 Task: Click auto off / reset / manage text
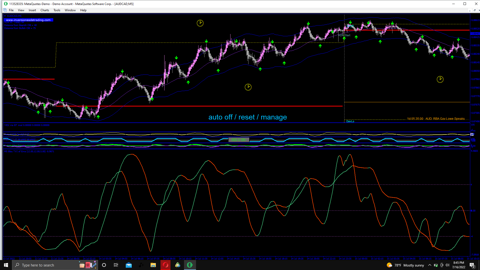[x=247, y=117]
